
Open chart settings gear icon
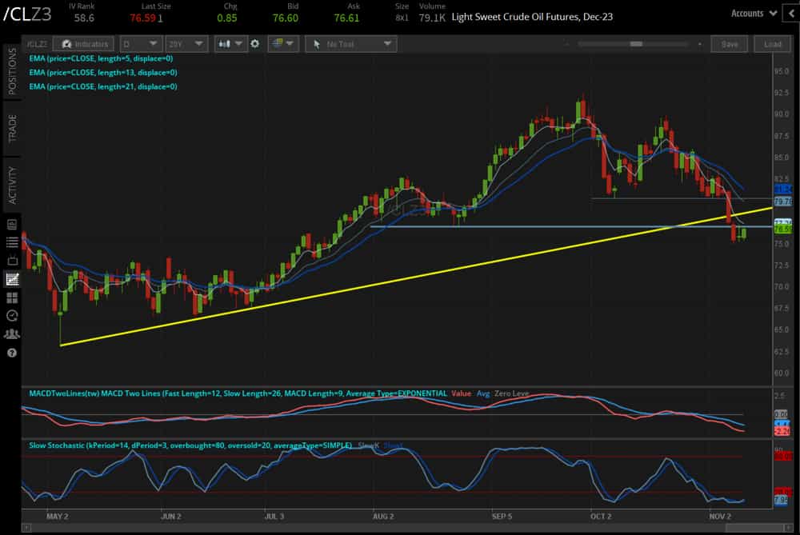click(254, 44)
